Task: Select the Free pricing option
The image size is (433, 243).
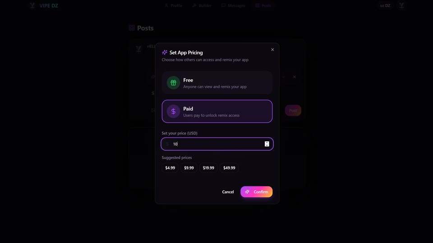Action: [217, 83]
